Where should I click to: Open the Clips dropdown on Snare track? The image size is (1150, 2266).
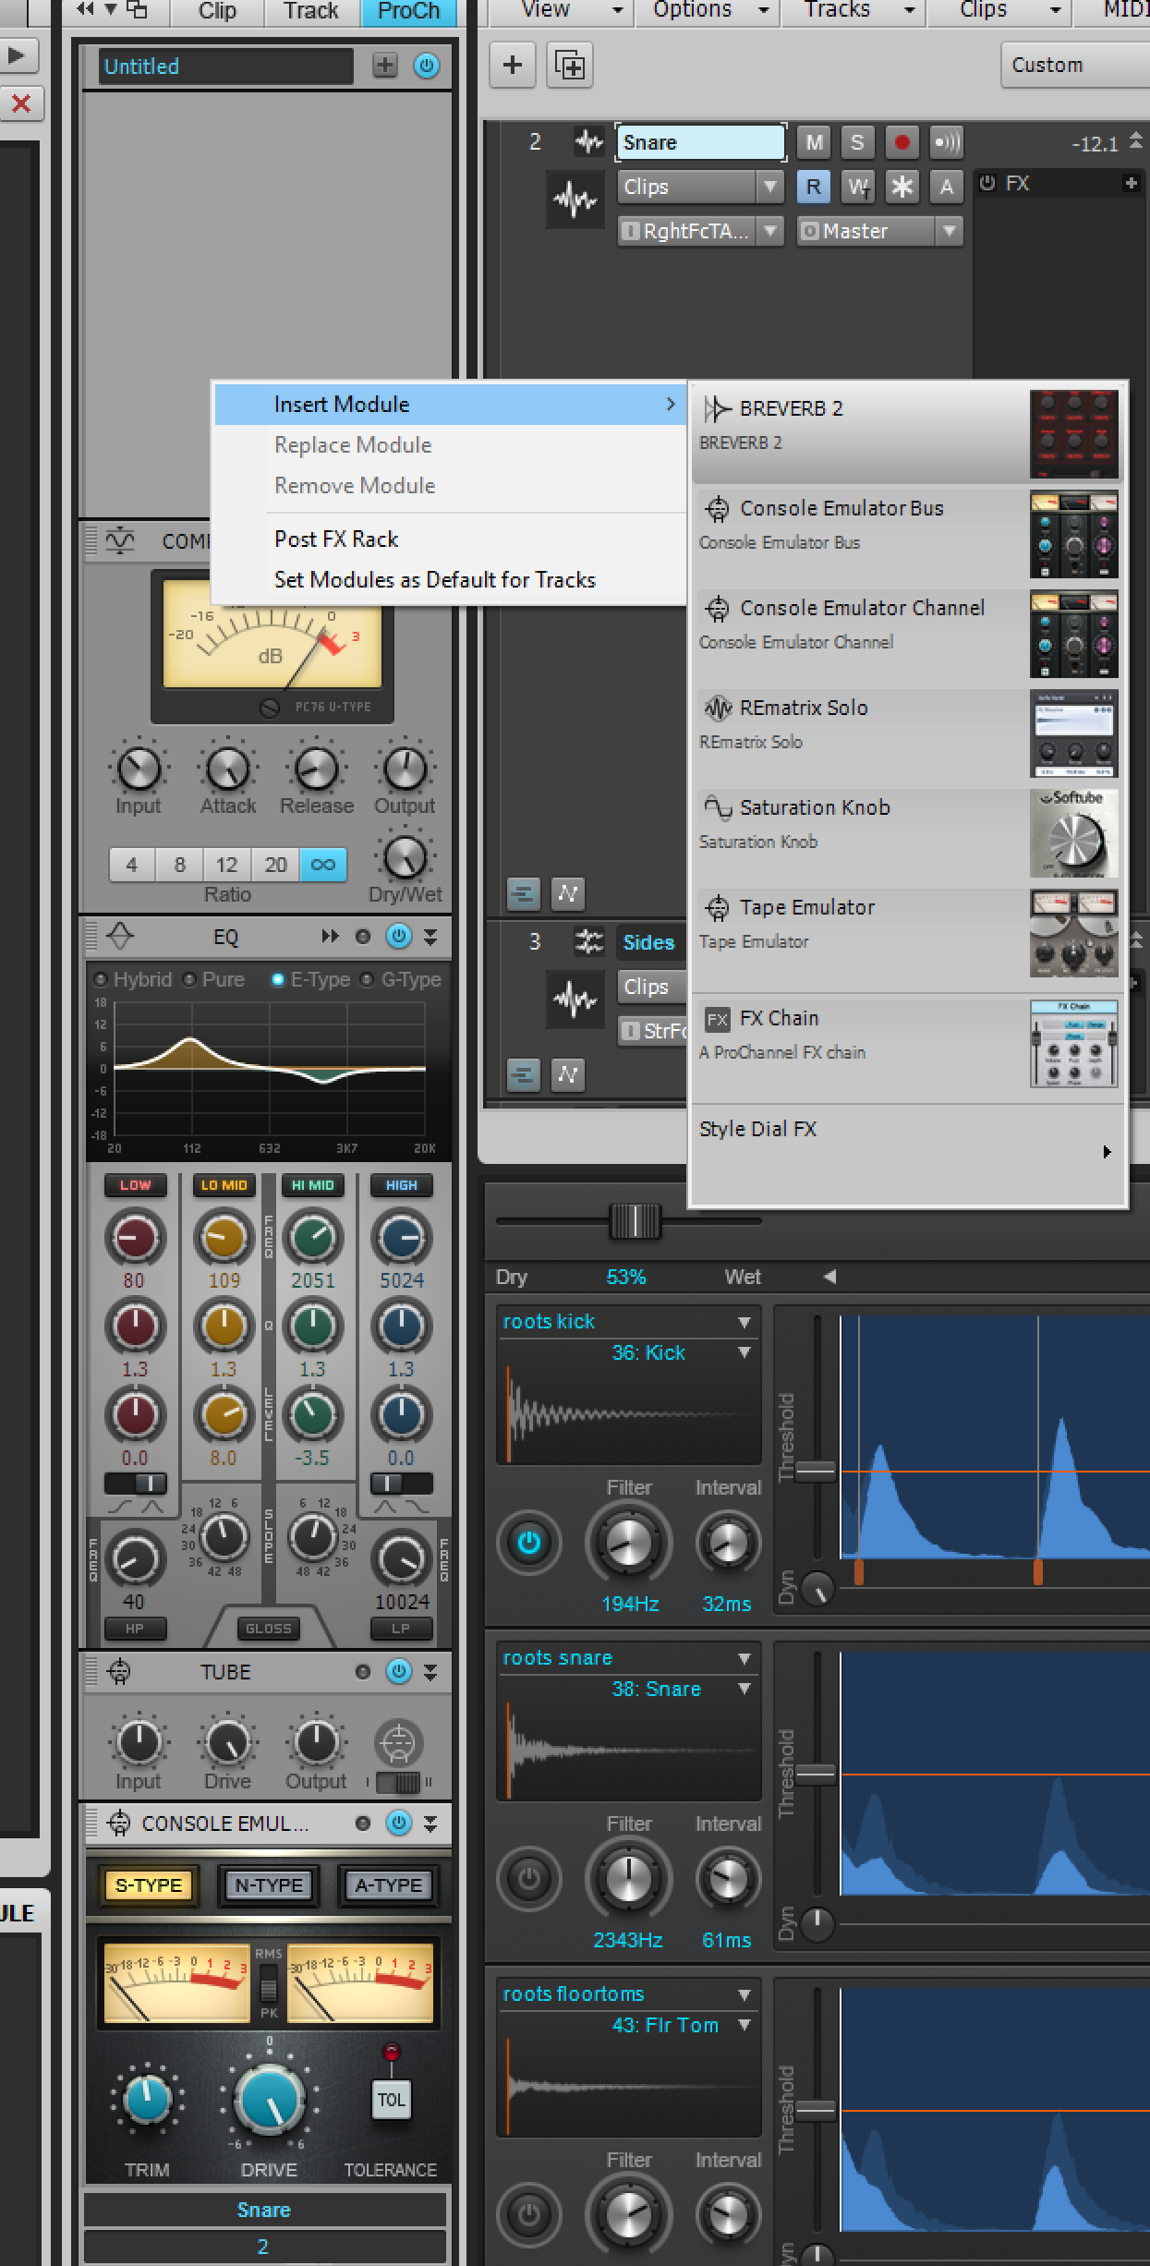[699, 187]
